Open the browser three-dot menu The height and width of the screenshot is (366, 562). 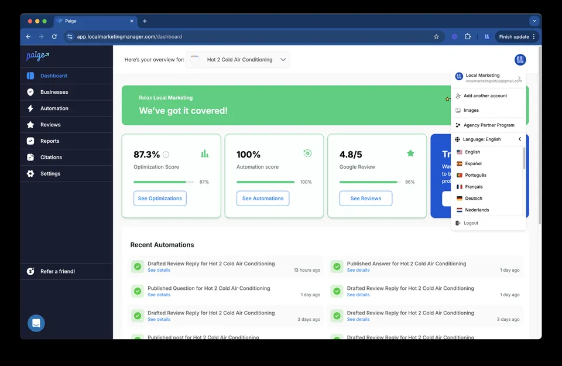click(534, 36)
